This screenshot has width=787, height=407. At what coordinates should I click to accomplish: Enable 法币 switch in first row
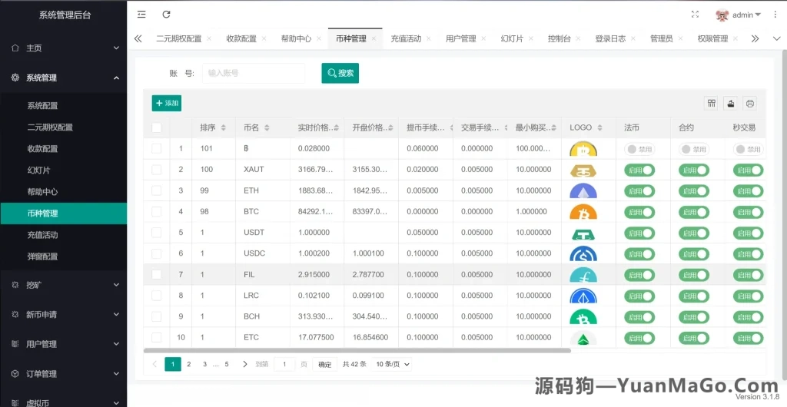tap(639, 149)
